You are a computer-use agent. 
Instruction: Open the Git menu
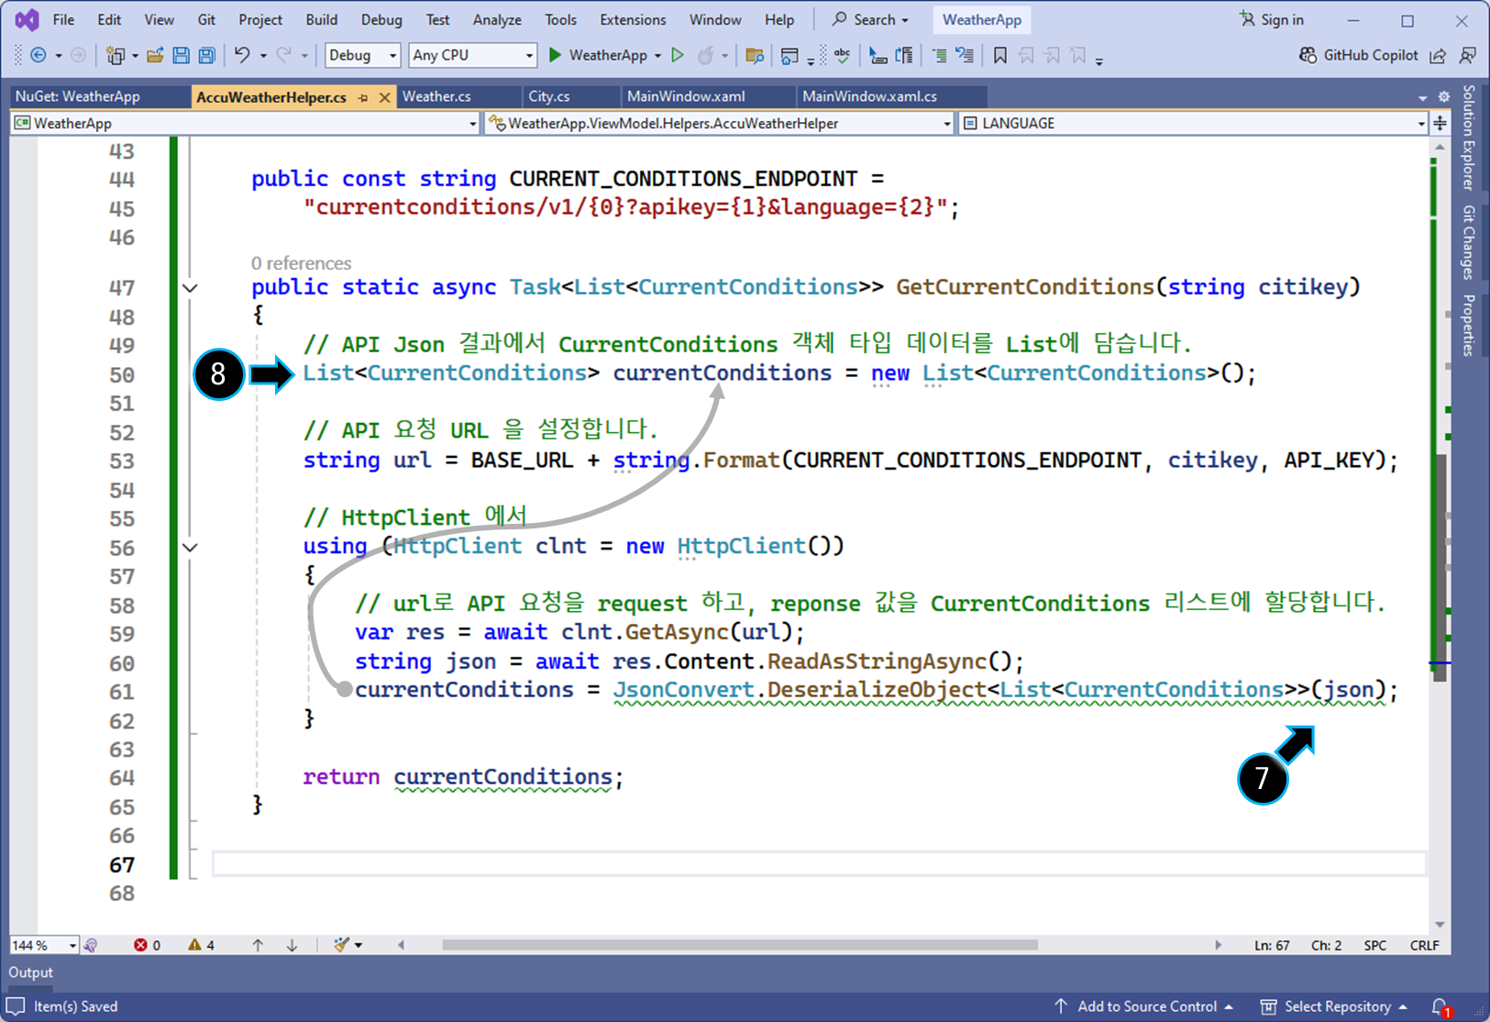click(x=206, y=19)
